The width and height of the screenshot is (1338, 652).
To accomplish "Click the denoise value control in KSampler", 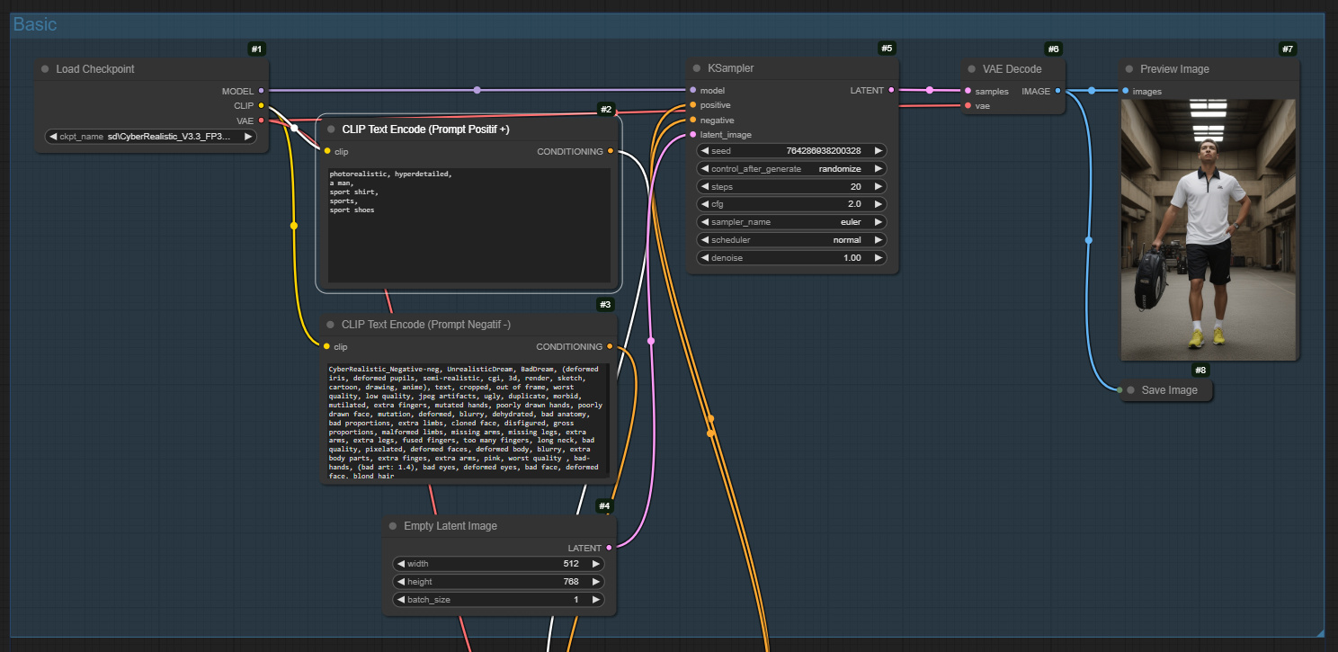I will click(791, 257).
